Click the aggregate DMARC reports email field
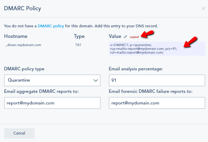 [52, 103]
